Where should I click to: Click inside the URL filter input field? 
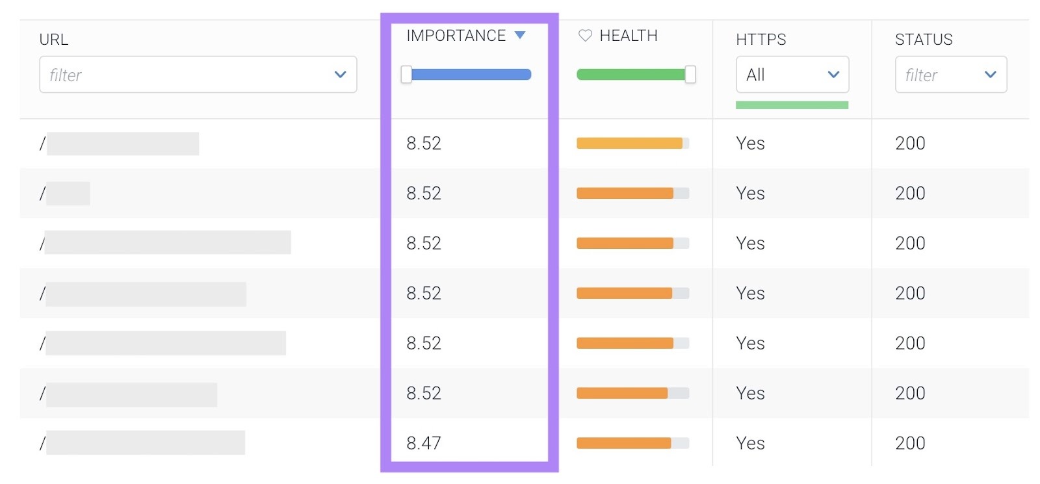pyautogui.click(x=162, y=75)
